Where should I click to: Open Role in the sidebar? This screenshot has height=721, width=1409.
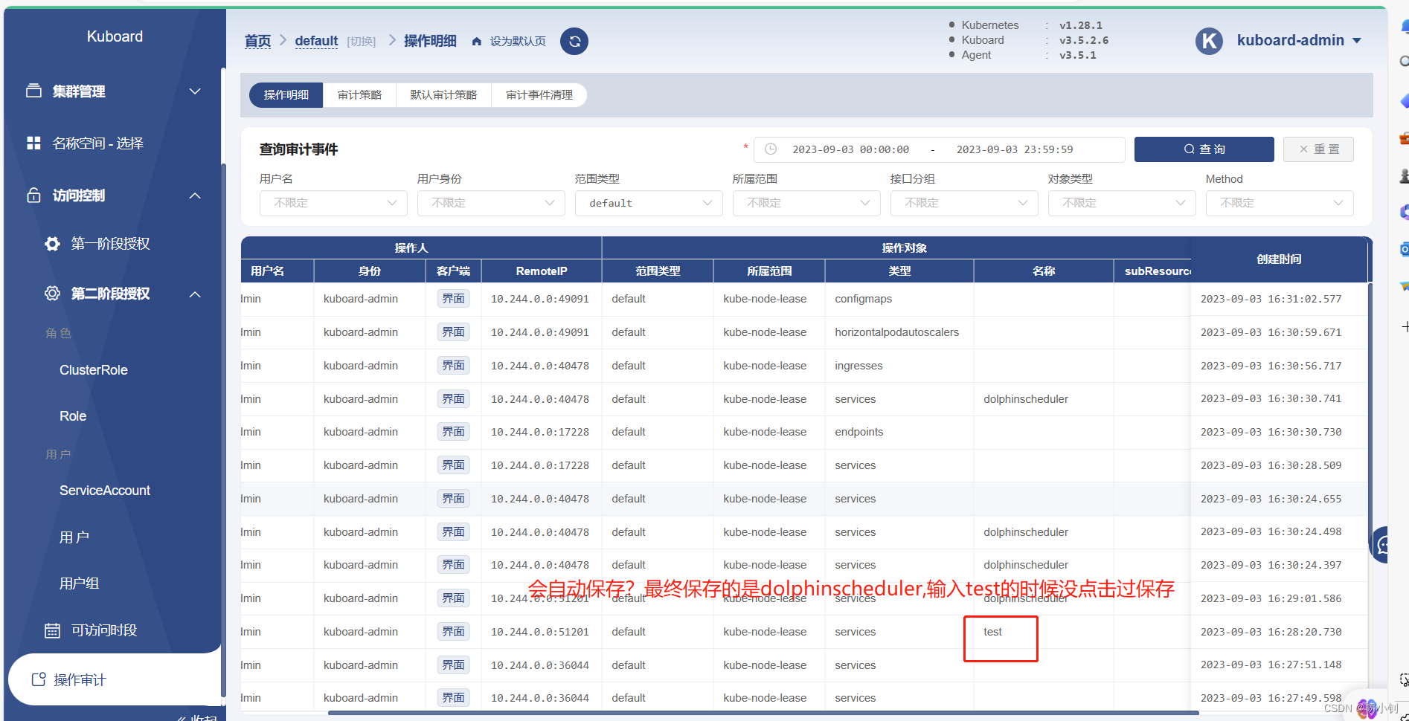(73, 416)
